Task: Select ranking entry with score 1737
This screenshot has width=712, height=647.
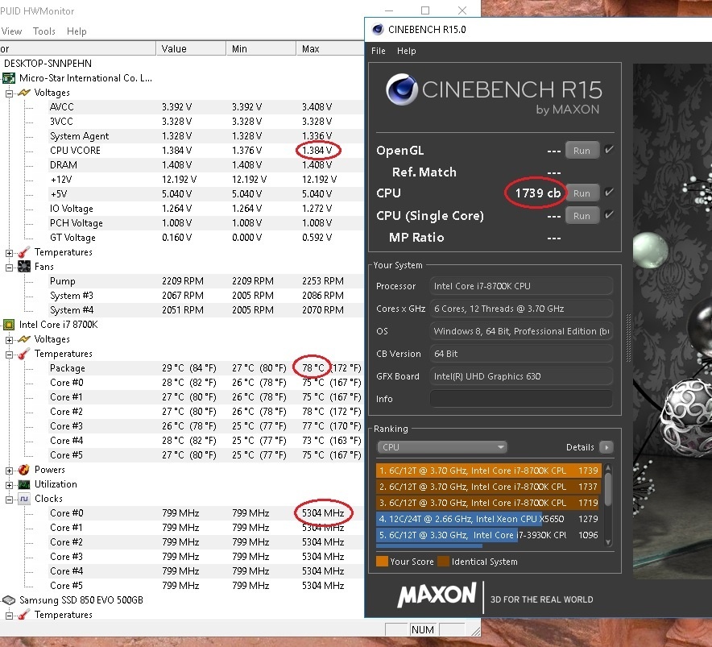Action: tap(489, 487)
